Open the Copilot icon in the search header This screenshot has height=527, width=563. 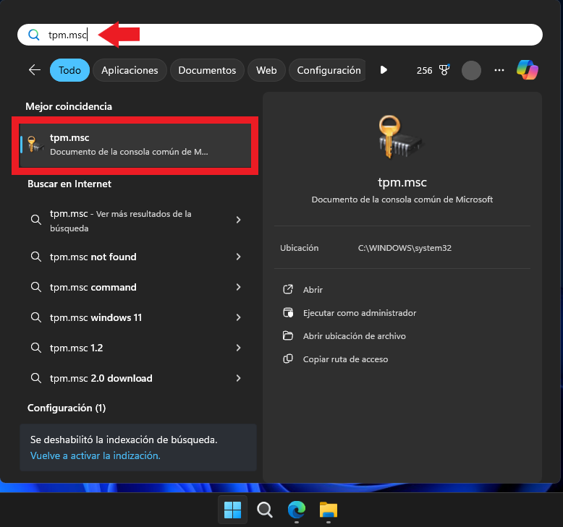click(527, 70)
